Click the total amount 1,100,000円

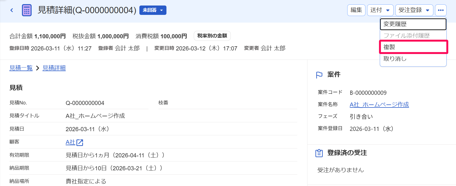point(50,36)
